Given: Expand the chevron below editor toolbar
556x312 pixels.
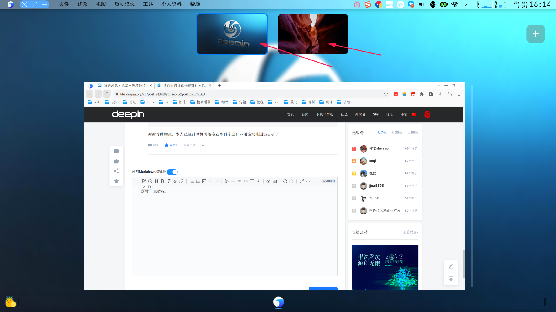Looking at the screenshot, I should [144, 187].
